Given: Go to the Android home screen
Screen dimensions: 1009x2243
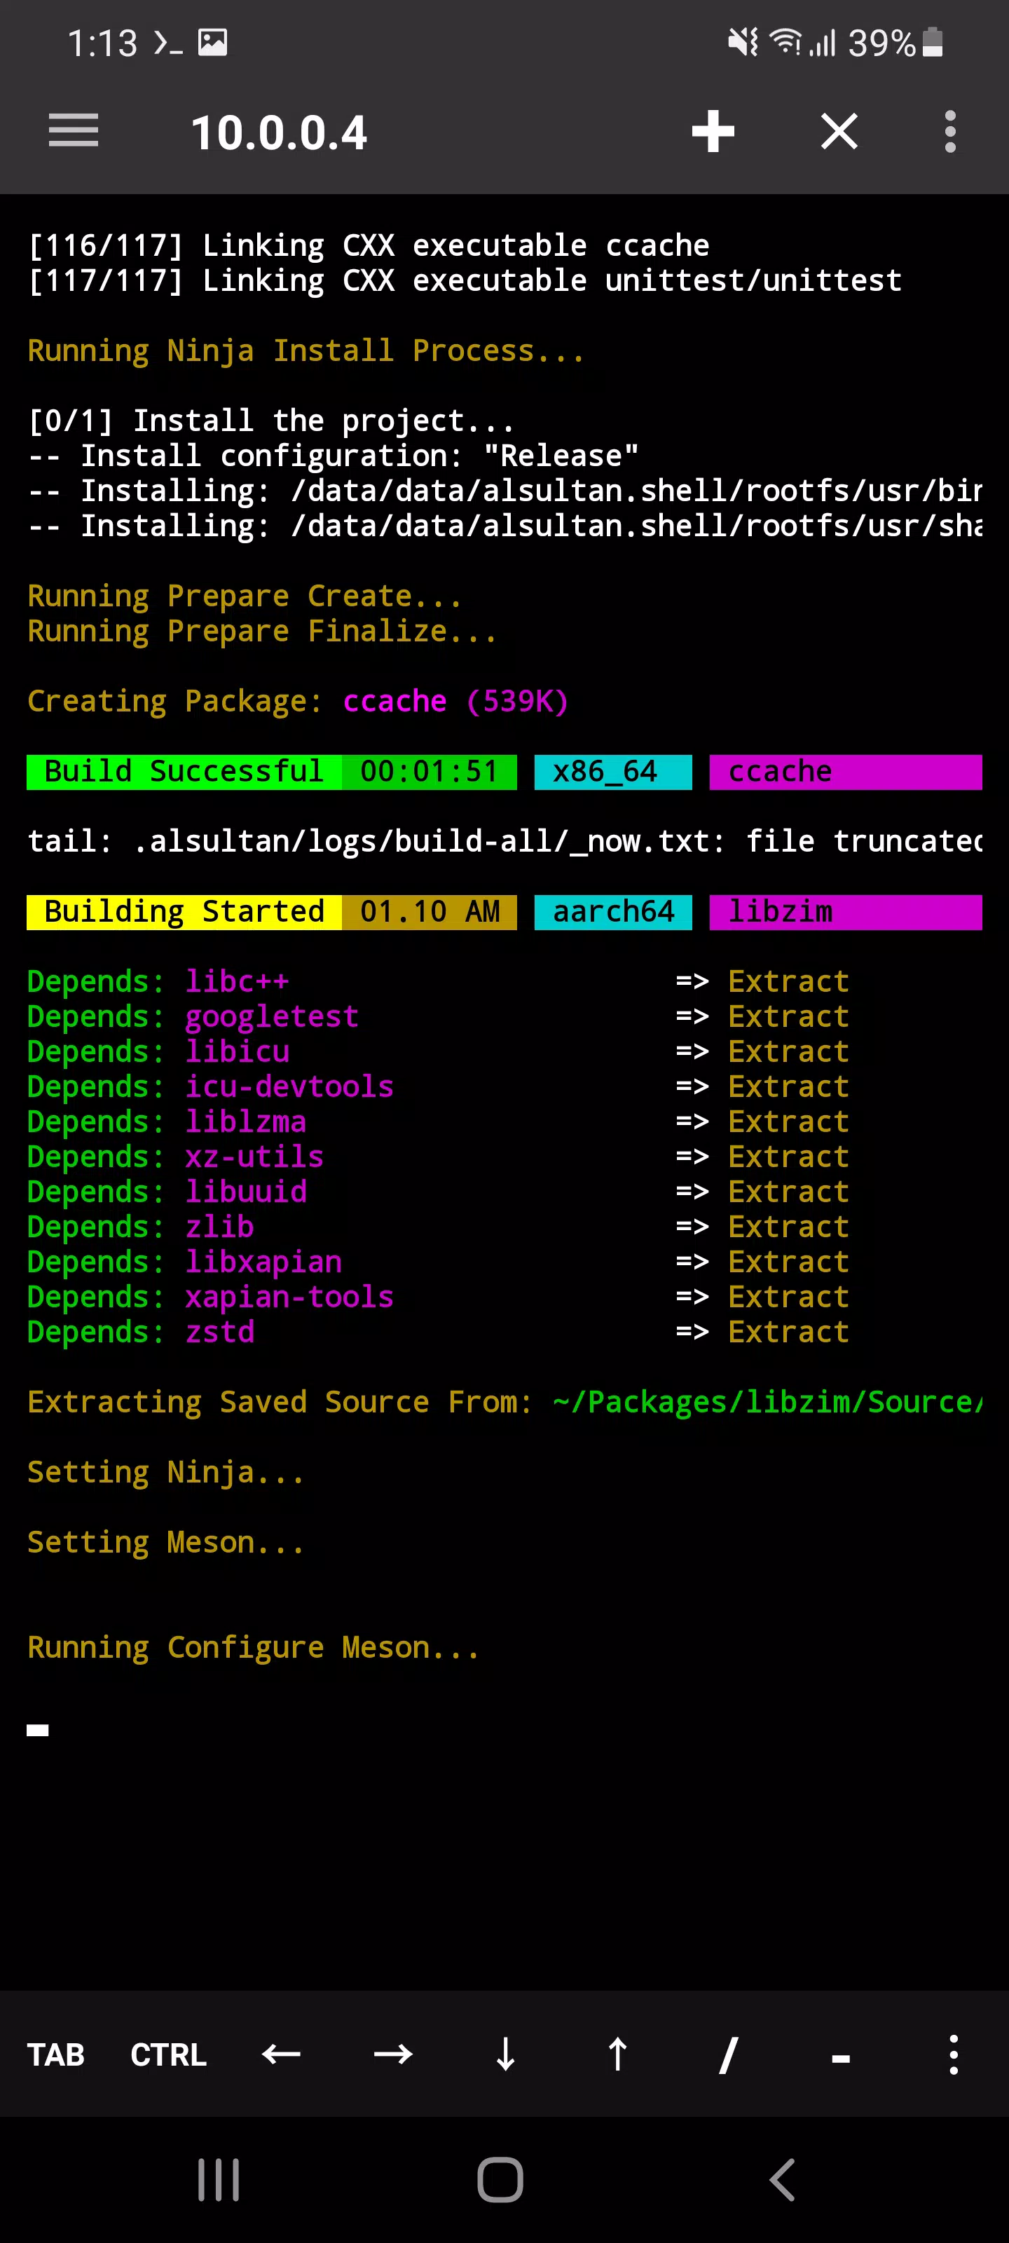Looking at the screenshot, I should click(x=500, y=2179).
